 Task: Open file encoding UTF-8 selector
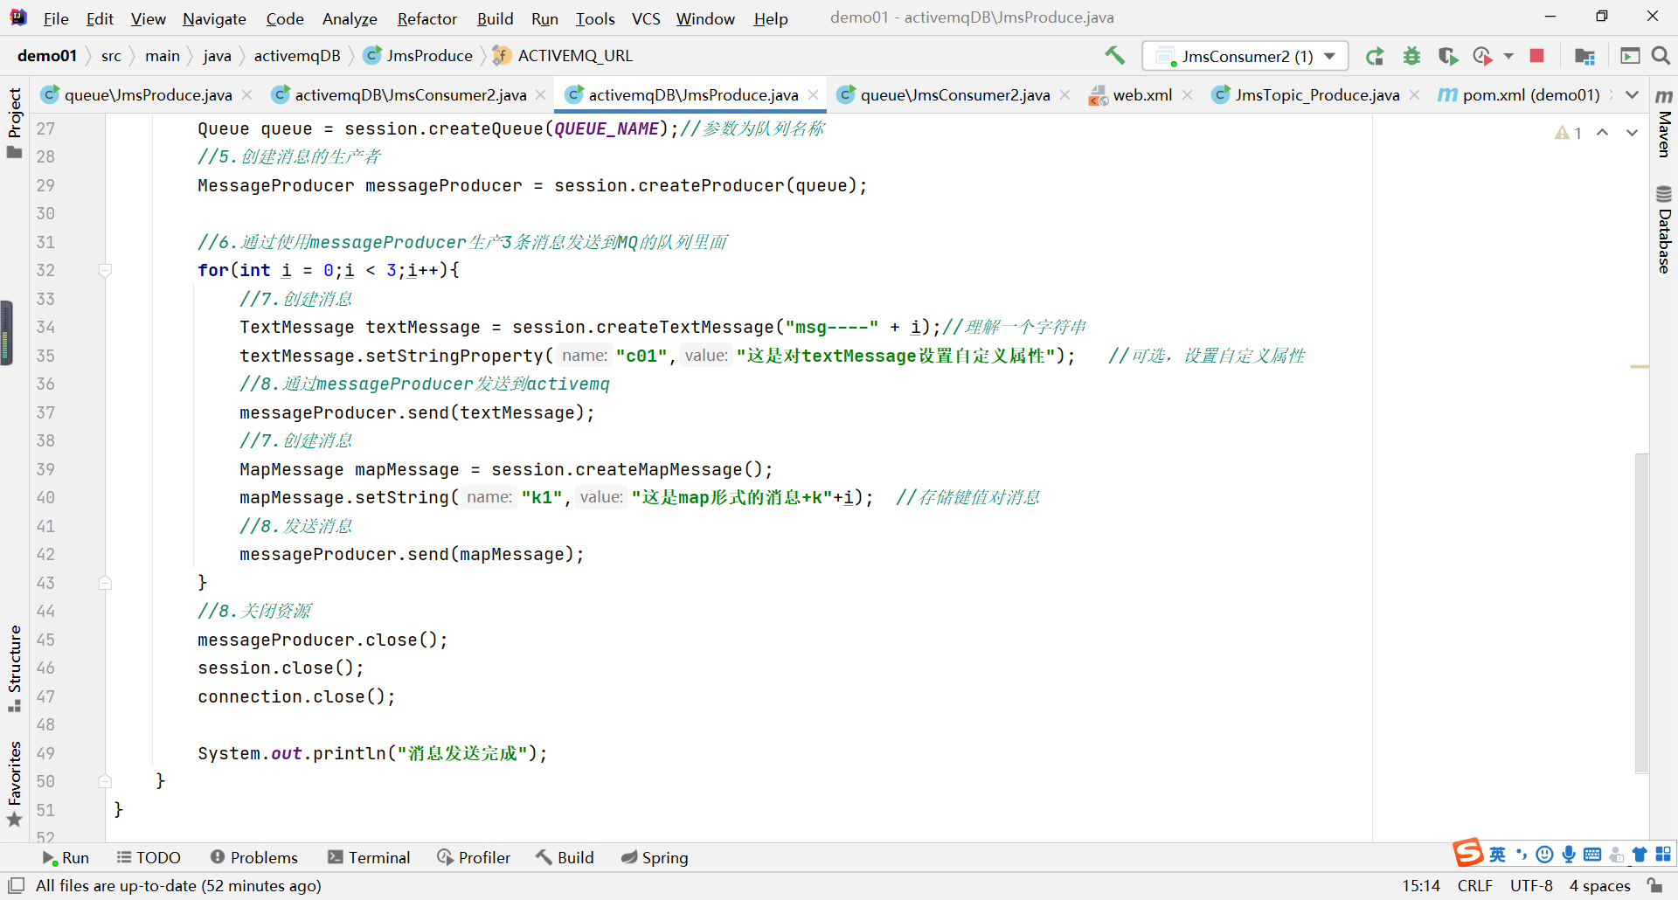tap(1531, 885)
